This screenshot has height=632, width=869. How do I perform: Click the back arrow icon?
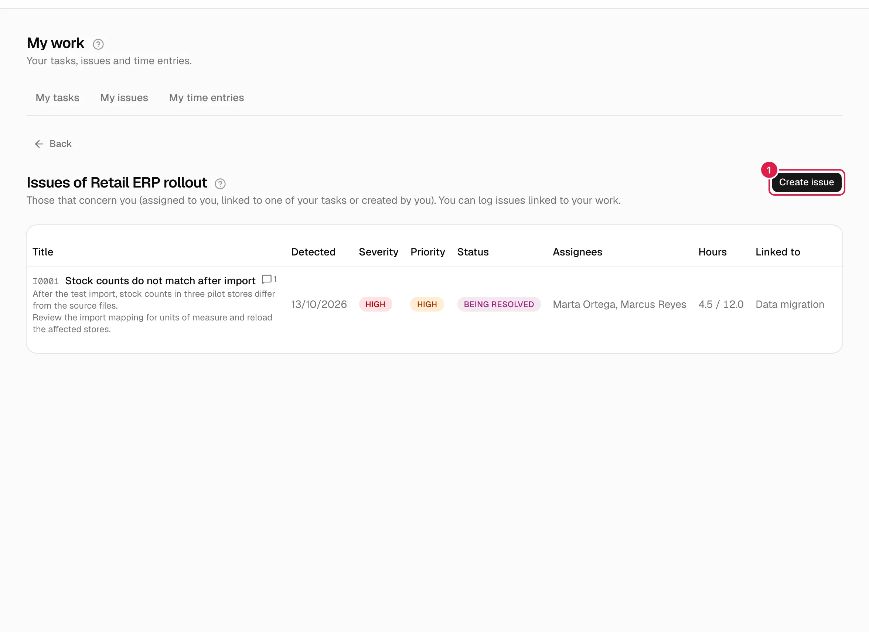tap(39, 144)
